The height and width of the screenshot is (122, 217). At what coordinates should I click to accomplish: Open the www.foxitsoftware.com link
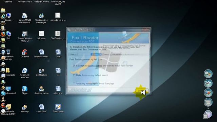(x=80, y=91)
